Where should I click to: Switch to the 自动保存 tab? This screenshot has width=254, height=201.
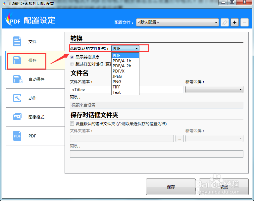(x=35, y=79)
